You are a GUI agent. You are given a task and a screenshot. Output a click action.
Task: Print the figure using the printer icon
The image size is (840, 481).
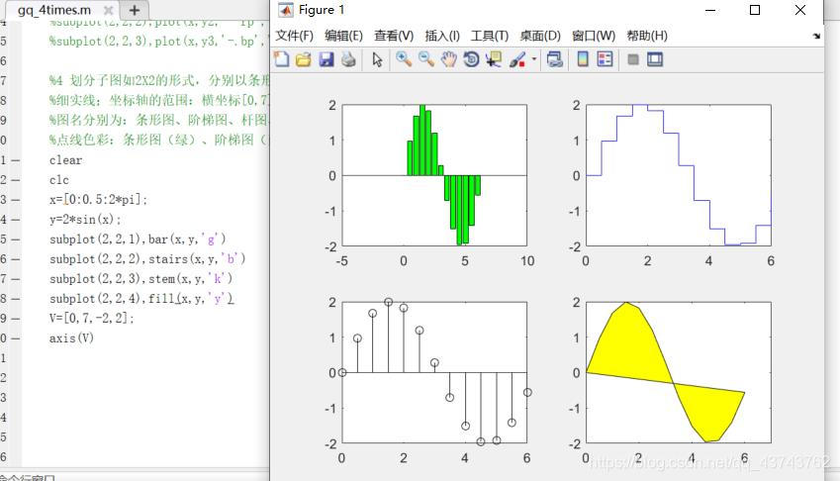[x=348, y=59]
